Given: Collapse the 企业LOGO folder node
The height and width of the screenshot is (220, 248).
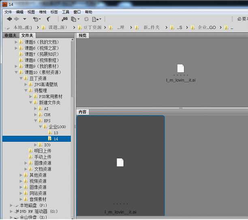Looking at the screenshot, I should (x=41, y=127).
